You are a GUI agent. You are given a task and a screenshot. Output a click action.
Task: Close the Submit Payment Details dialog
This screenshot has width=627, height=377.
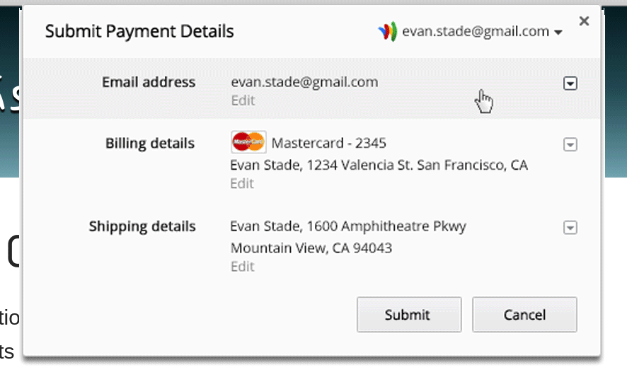click(584, 21)
